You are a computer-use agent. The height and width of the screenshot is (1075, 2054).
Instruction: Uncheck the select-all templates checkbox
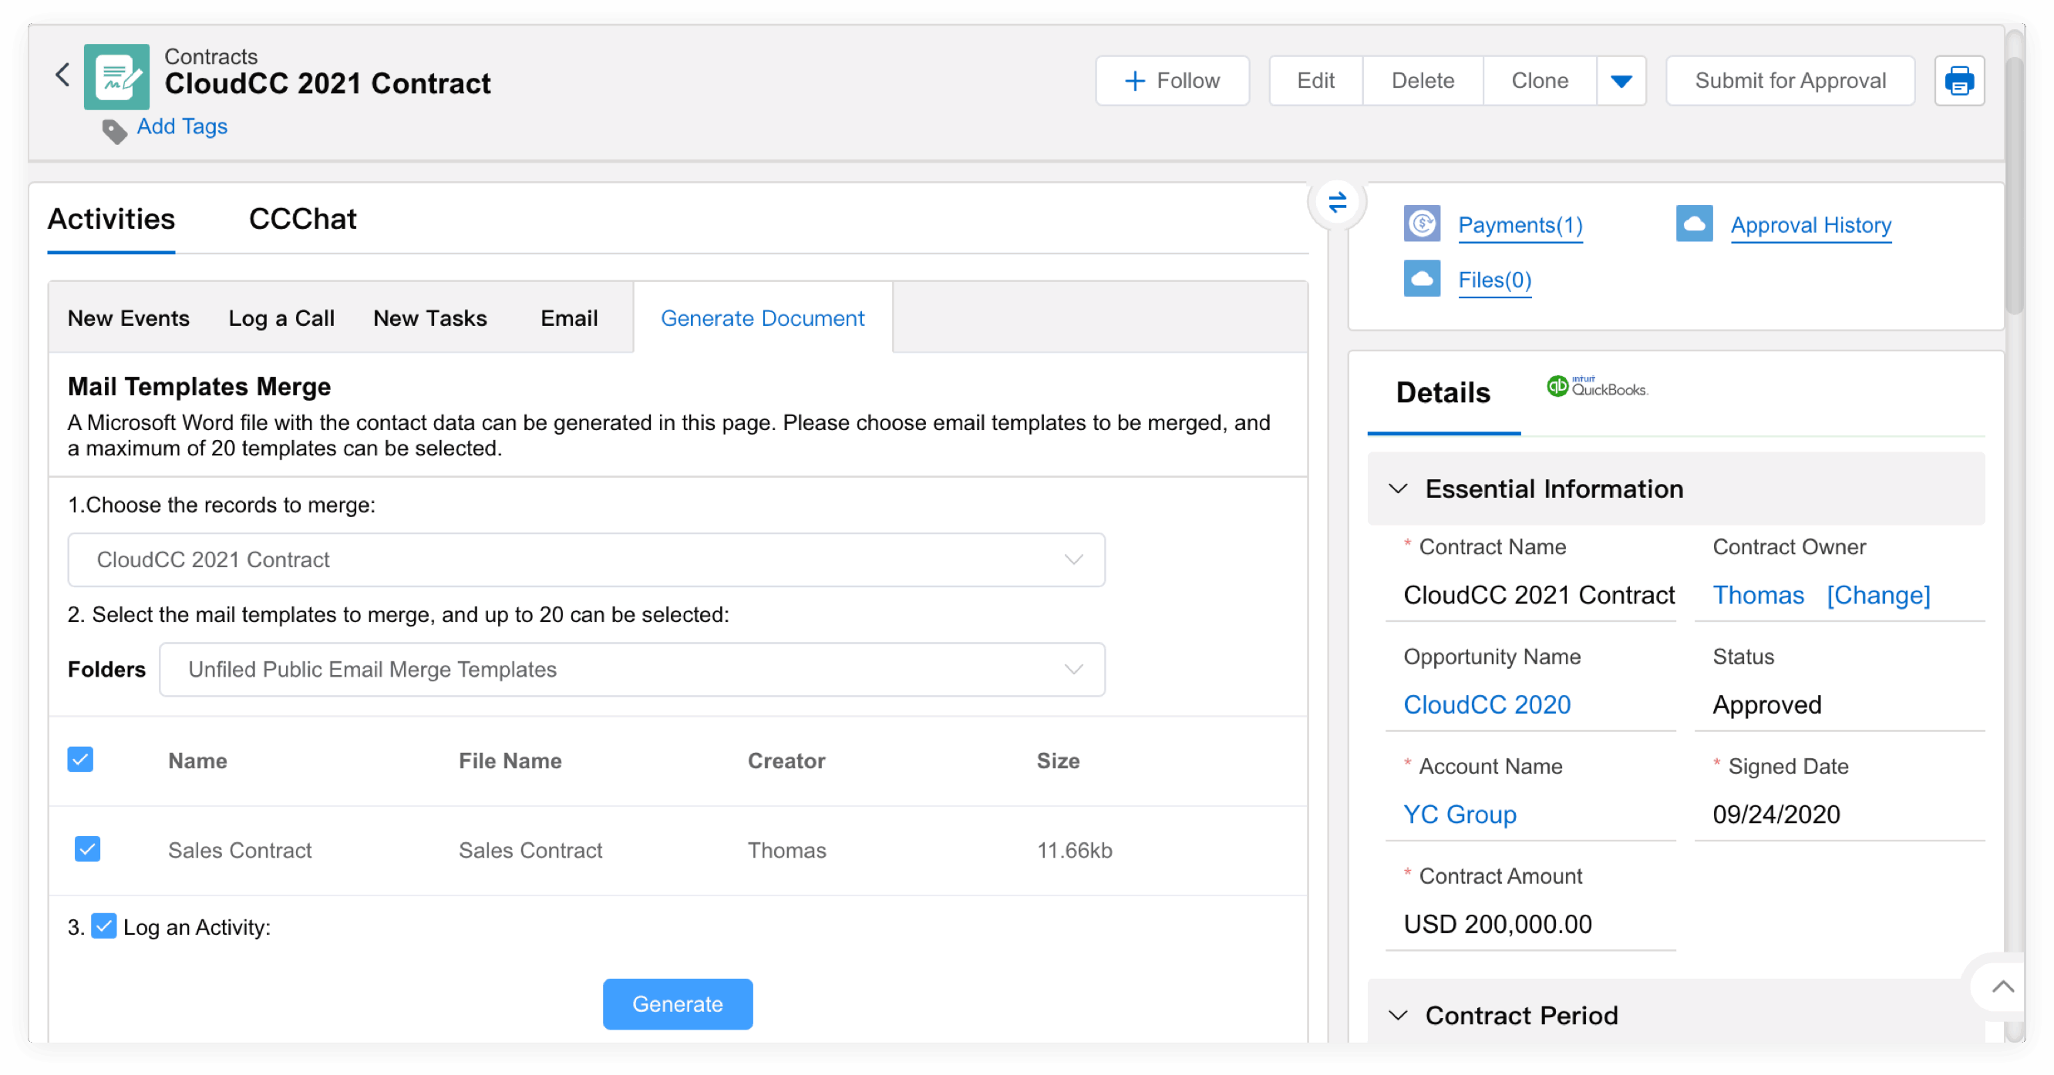[80, 759]
